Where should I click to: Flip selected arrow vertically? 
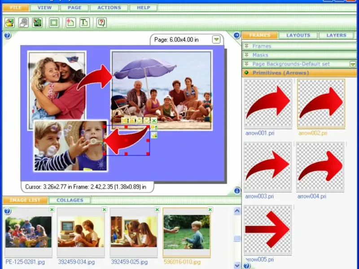pos(132,120)
